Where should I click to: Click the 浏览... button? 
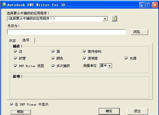pyautogui.click(x=139, y=32)
